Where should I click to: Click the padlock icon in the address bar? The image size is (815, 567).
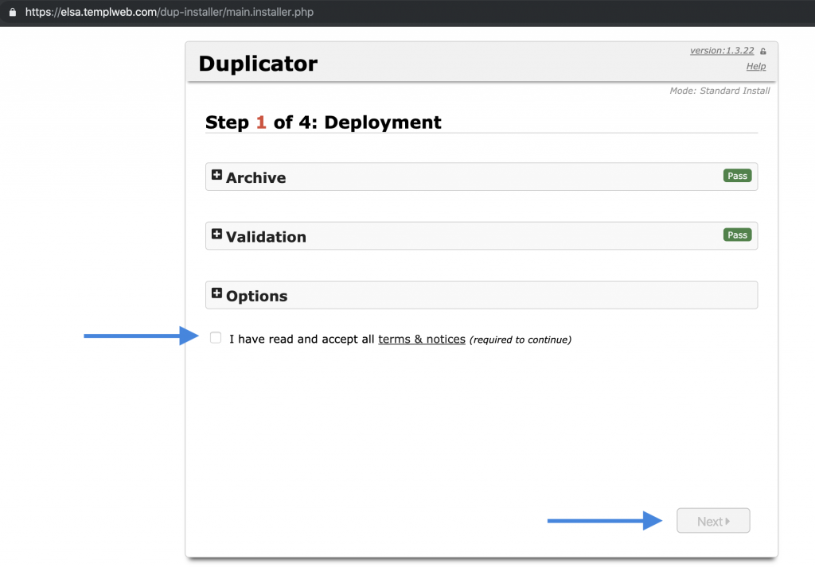11,13
